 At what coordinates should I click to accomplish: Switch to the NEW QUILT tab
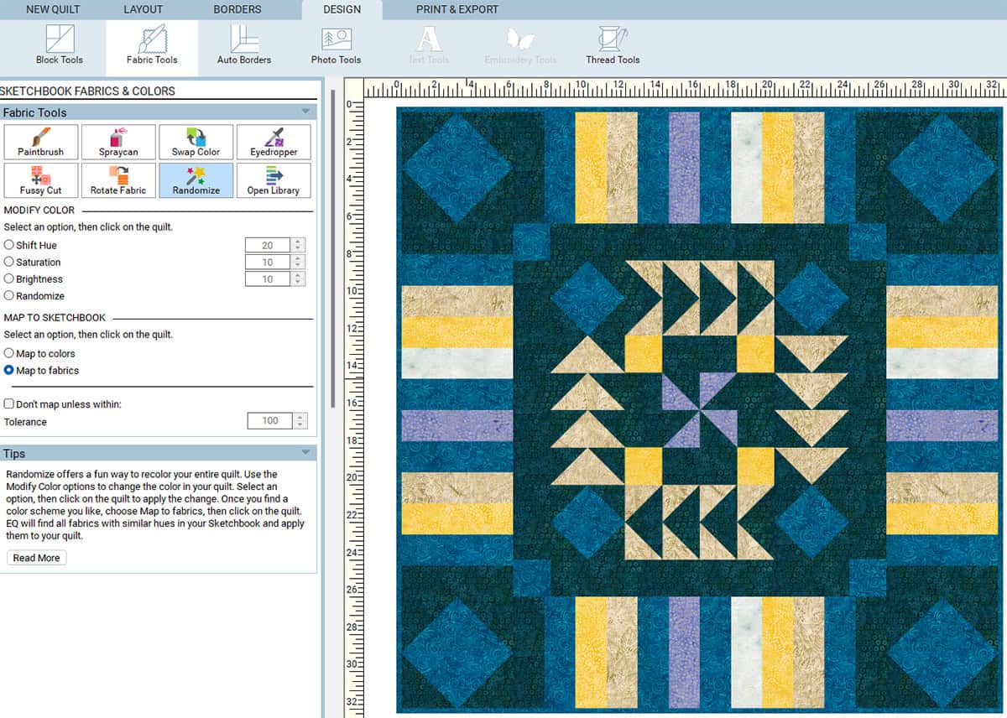click(55, 9)
